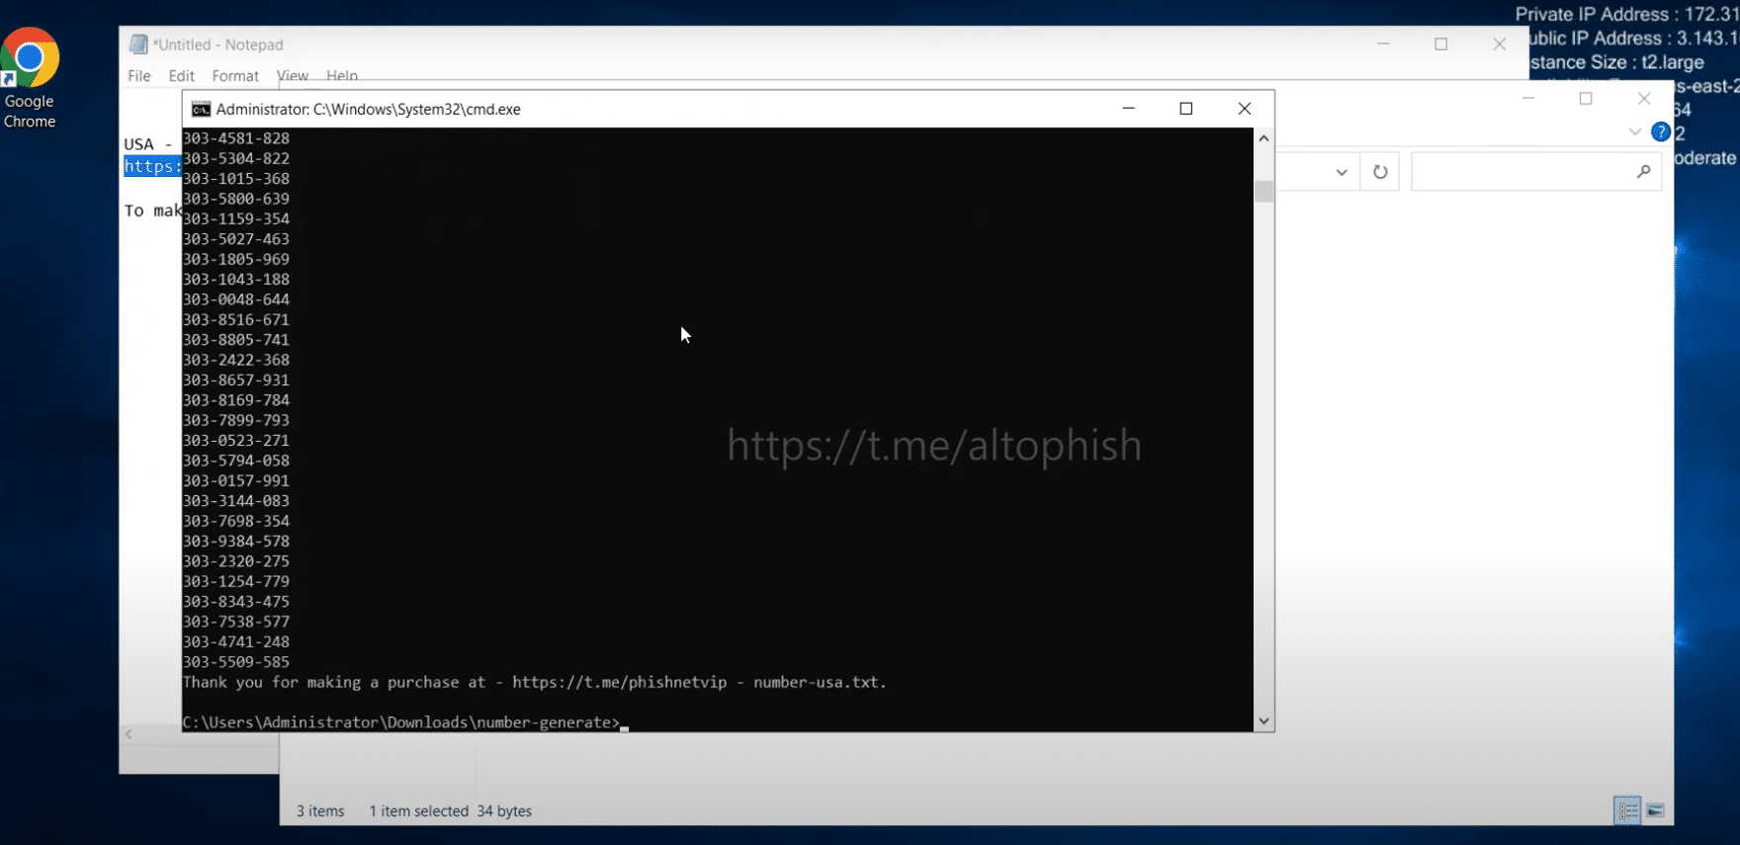Click number 303-5800-639 in cmd output
Image resolution: width=1740 pixels, height=845 pixels.
click(236, 199)
